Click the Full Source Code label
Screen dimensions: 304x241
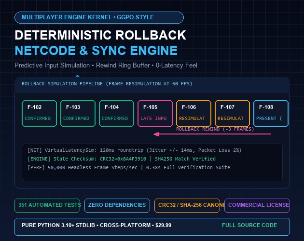coord(249,225)
